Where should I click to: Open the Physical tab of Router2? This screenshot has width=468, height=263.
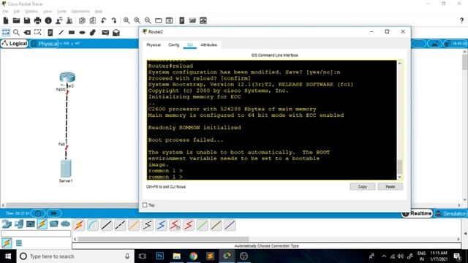pos(154,45)
